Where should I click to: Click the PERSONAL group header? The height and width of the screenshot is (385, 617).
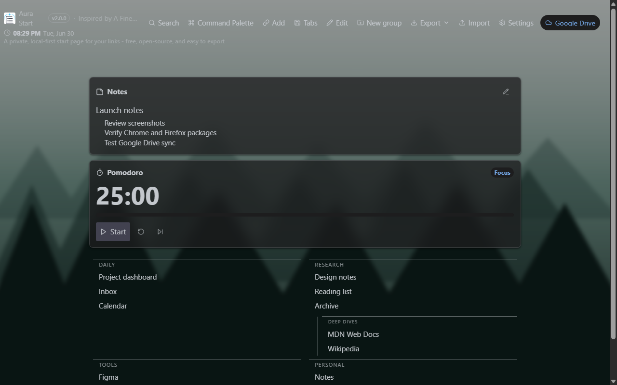click(x=330, y=365)
